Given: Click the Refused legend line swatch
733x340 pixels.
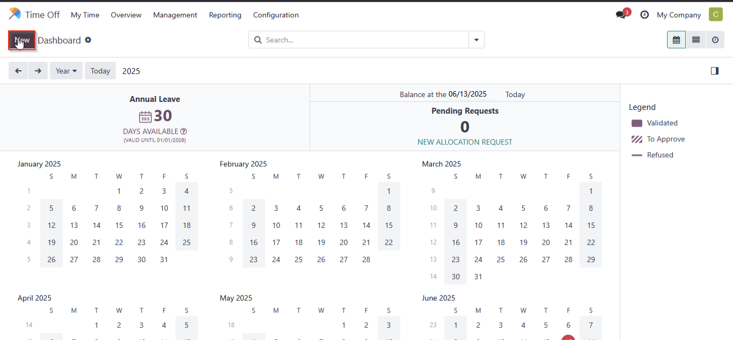Looking at the screenshot, I should (637, 155).
